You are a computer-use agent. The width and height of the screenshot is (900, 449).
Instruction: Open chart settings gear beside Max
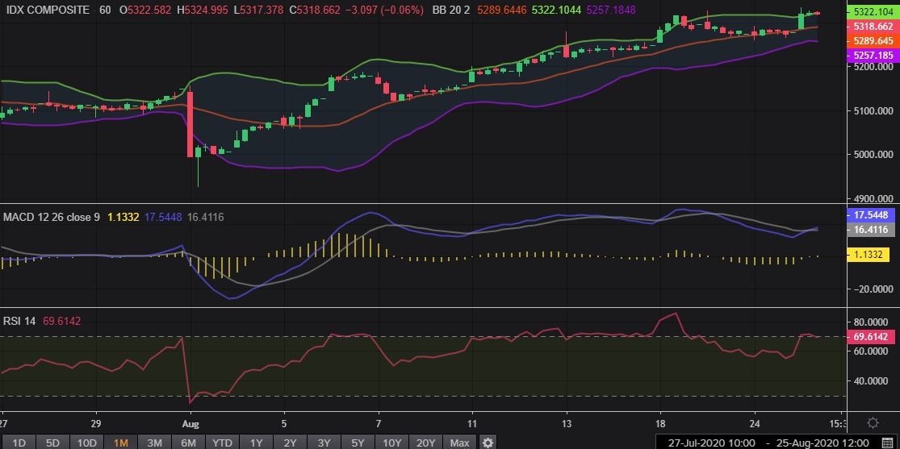pos(488,443)
